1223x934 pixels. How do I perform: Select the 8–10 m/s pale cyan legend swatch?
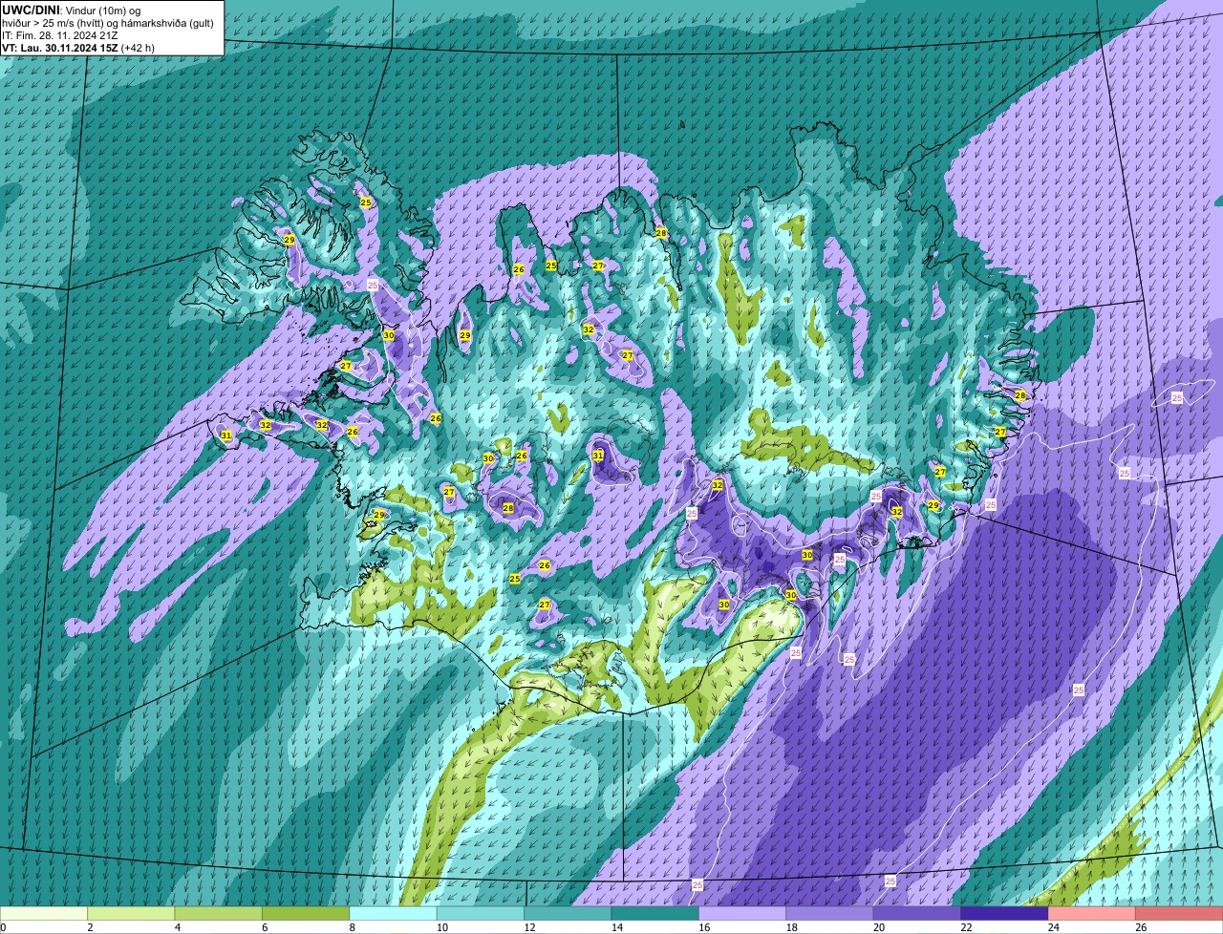point(393,914)
